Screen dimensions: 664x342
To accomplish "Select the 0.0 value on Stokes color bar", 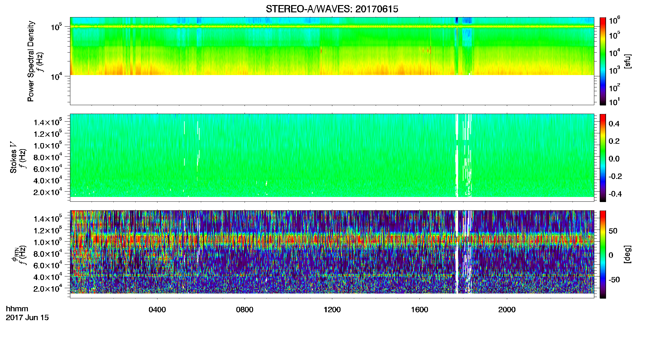I will [614, 159].
